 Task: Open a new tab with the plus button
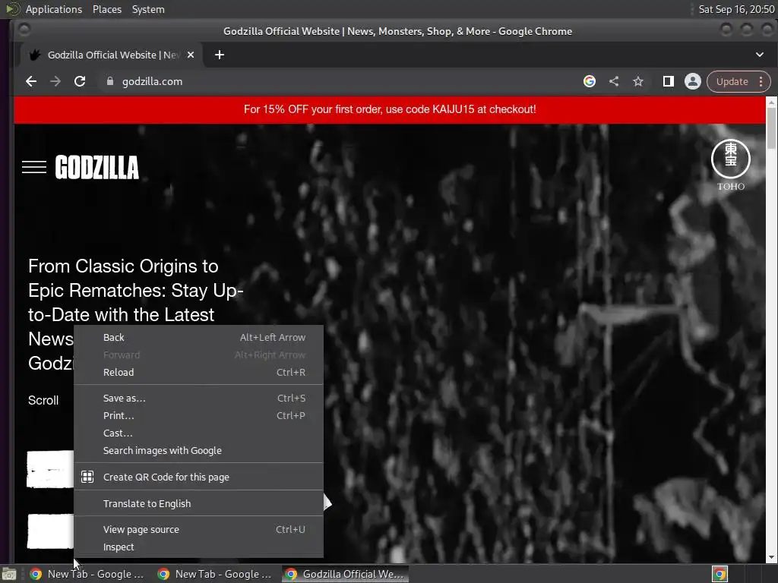pos(220,55)
